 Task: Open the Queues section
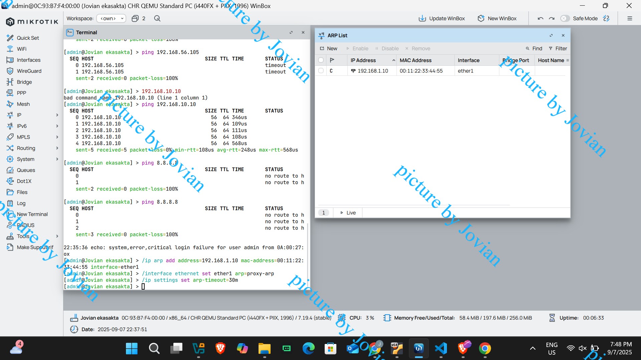pos(26,170)
